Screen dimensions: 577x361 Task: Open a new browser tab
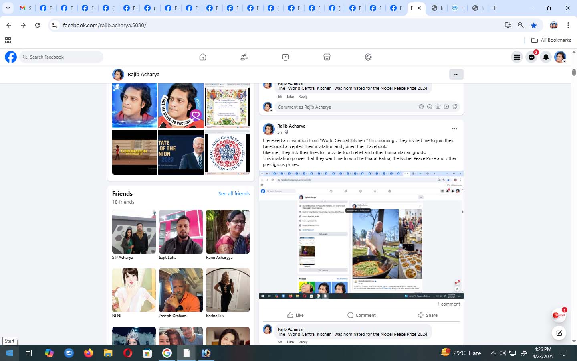tap(495, 8)
